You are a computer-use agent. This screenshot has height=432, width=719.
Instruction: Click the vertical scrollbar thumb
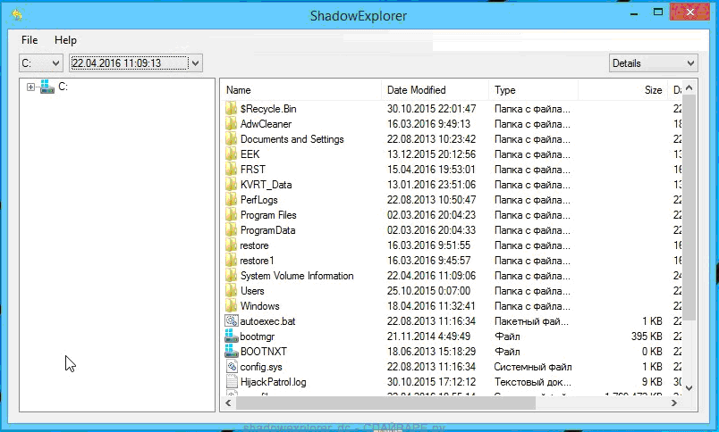pos(689,208)
